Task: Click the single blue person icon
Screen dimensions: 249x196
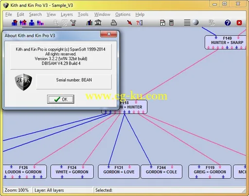Action: (32, 23)
